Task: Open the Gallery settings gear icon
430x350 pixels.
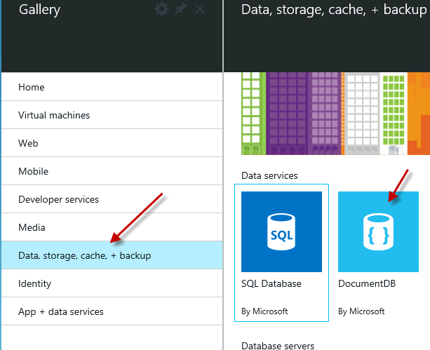Action: (161, 9)
